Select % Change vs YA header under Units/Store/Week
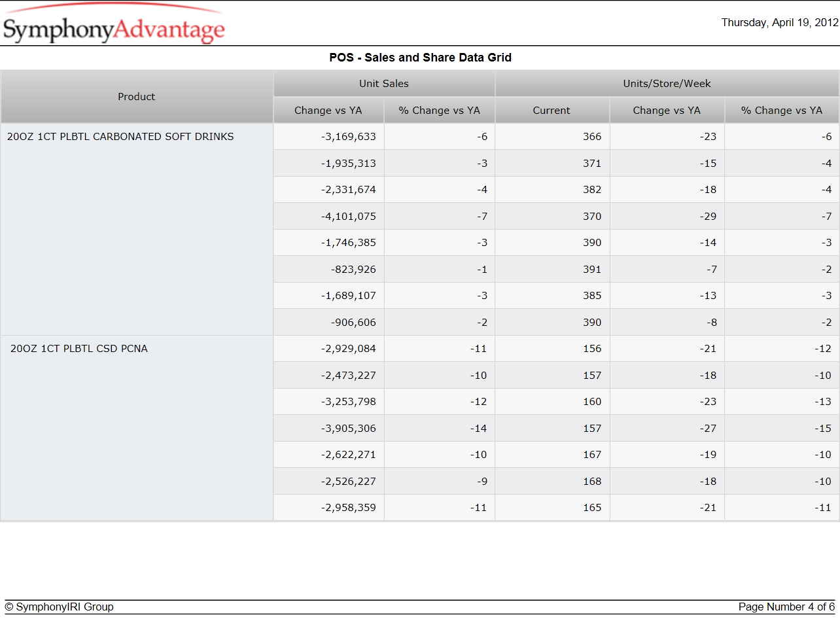Image resolution: width=840 pixels, height=619 pixels. [x=782, y=111]
